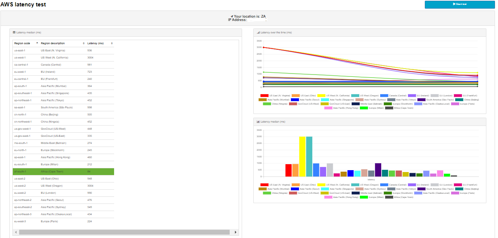The height and width of the screenshot is (238, 498).
Task: Sort table by Region code column
Action: 26,43
